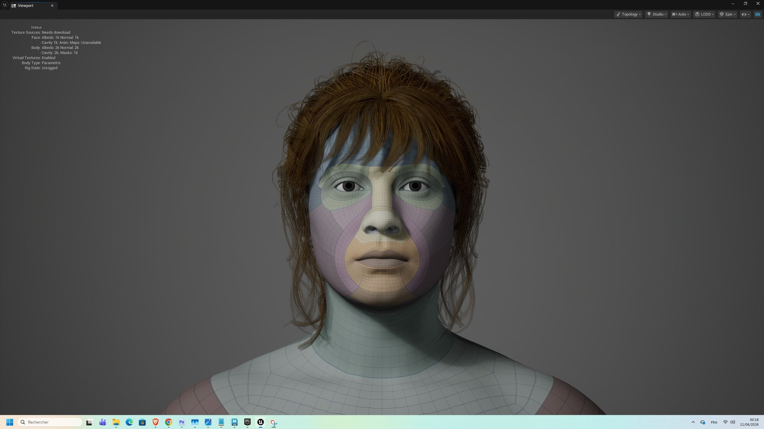The width and height of the screenshot is (764, 429).
Task: Close the Viewport tab
Action: coord(52,6)
